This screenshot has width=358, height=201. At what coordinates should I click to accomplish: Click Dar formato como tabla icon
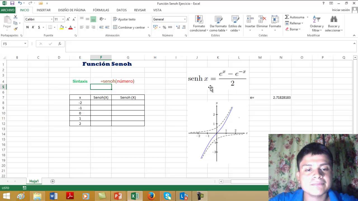[218, 20]
